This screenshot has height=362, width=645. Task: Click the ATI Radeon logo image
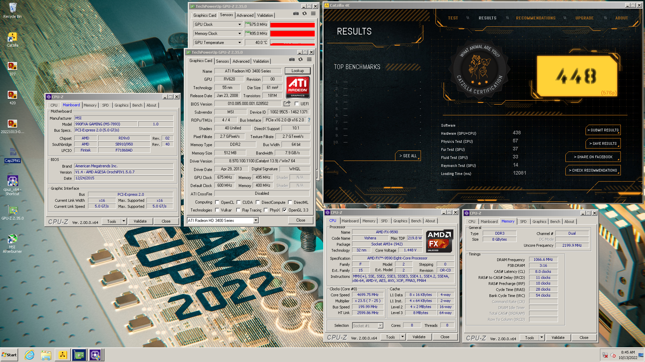298,87
